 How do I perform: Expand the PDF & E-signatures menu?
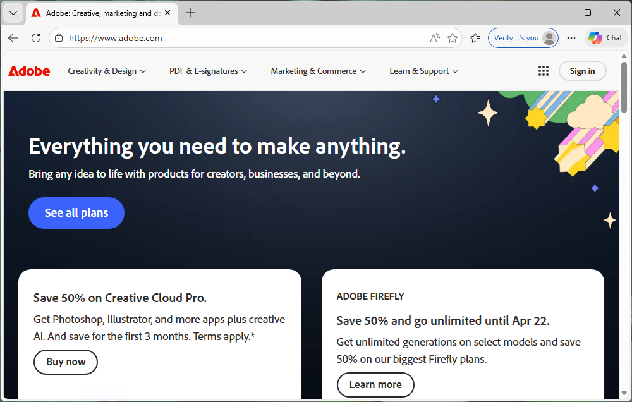(x=208, y=71)
